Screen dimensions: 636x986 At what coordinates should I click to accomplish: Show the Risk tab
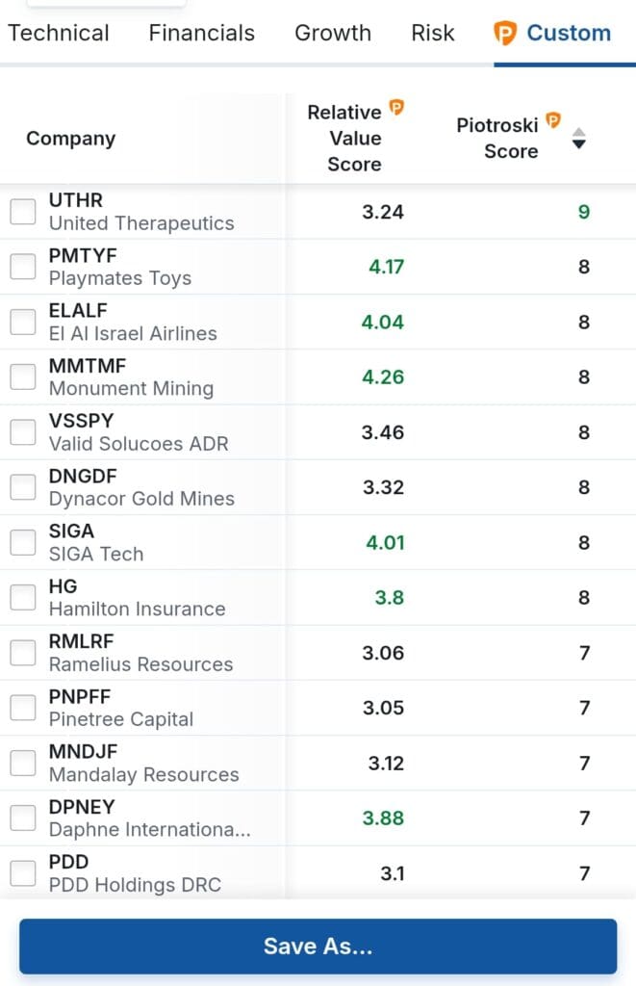coord(433,33)
